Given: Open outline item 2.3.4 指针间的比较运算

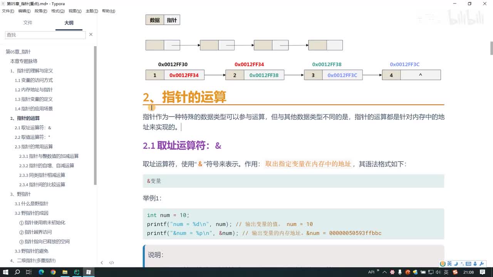Looking at the screenshot, I should point(42,185).
